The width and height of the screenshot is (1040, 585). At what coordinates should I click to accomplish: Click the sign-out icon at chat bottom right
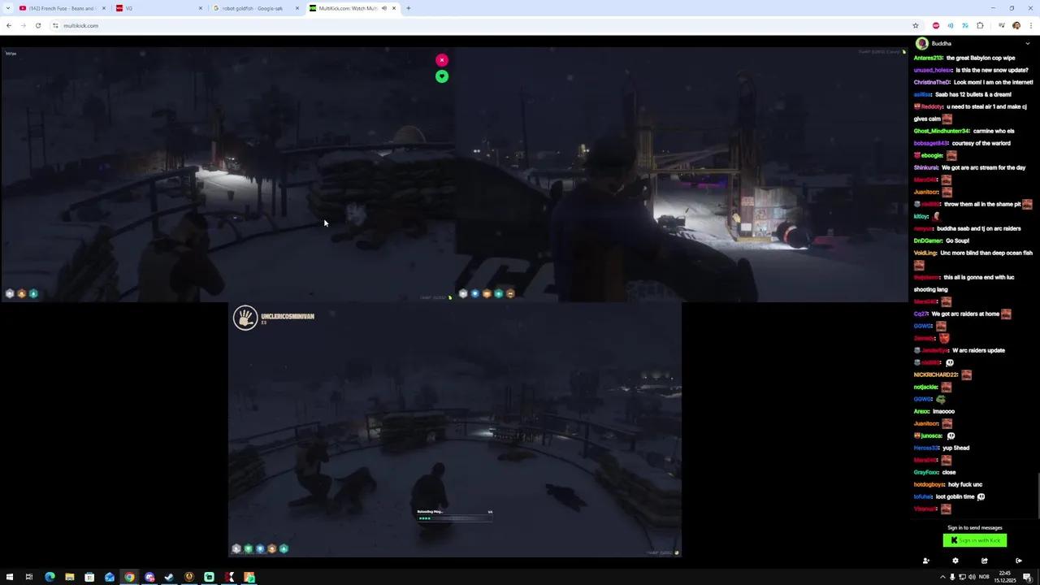[x=1019, y=561]
